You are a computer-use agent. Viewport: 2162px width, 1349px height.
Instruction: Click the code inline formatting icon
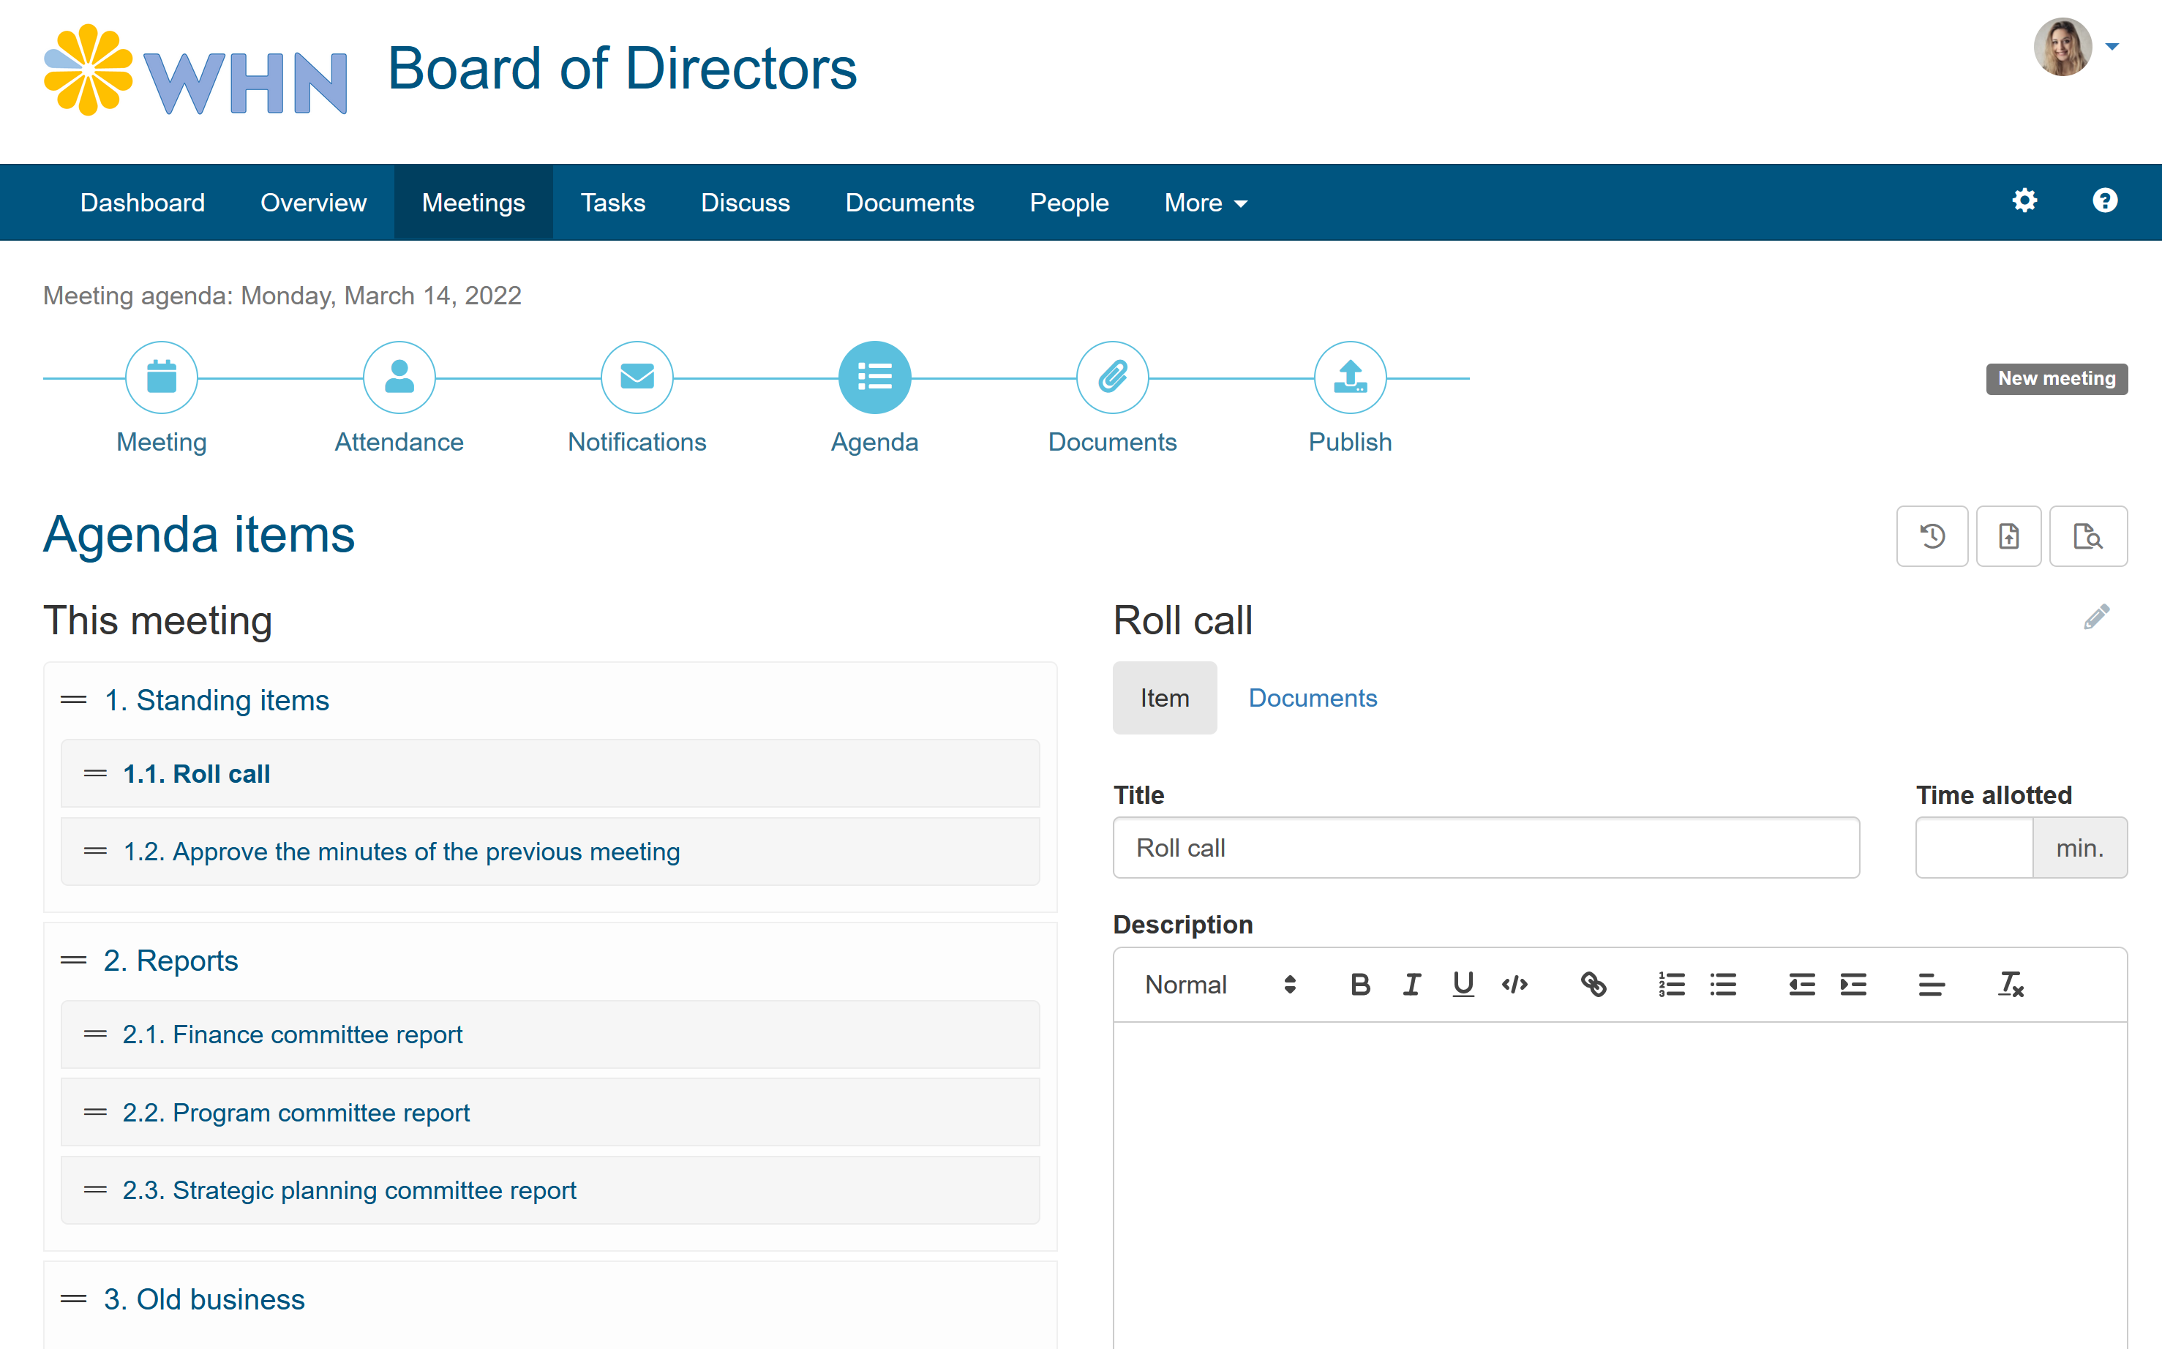click(x=1515, y=984)
